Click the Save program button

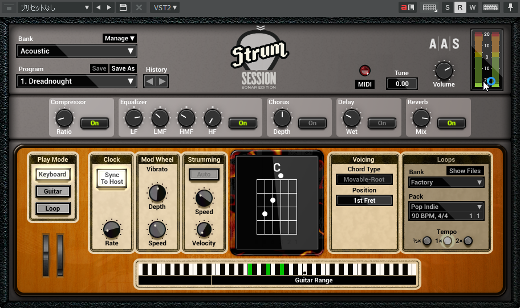pyautogui.click(x=99, y=68)
